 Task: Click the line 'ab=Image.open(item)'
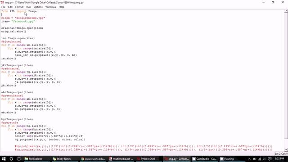tap(17, 92)
